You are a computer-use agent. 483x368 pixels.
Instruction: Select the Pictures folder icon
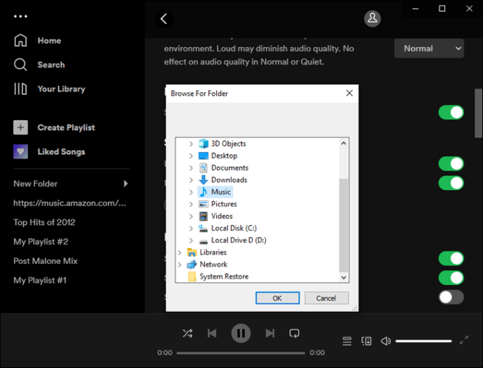point(203,204)
